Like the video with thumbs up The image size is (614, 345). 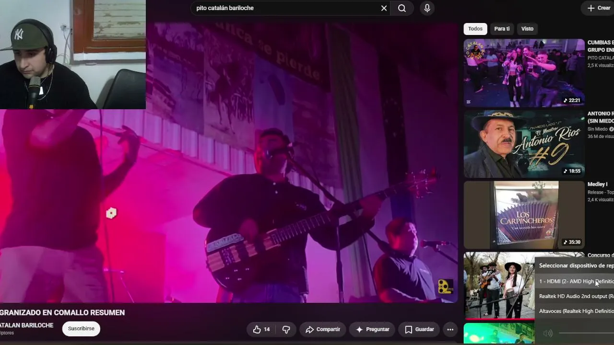click(261, 329)
